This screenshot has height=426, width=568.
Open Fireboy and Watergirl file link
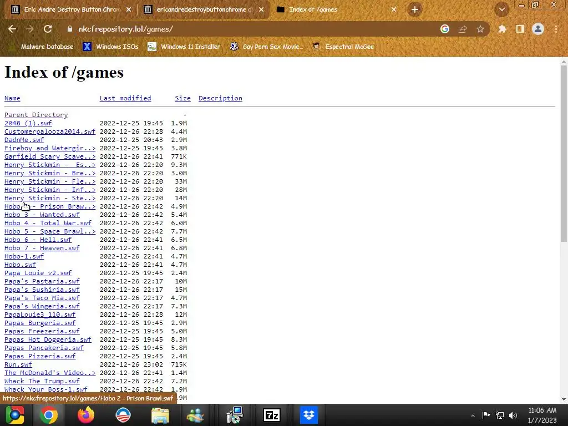pyautogui.click(x=50, y=148)
